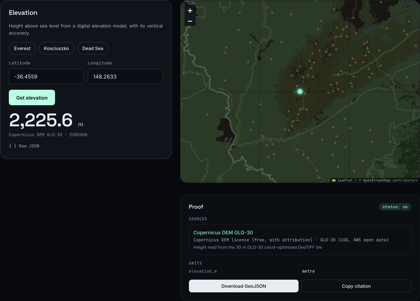Expand the Raw JSON section
Viewport: 420px width, 301px height.
click(24, 146)
